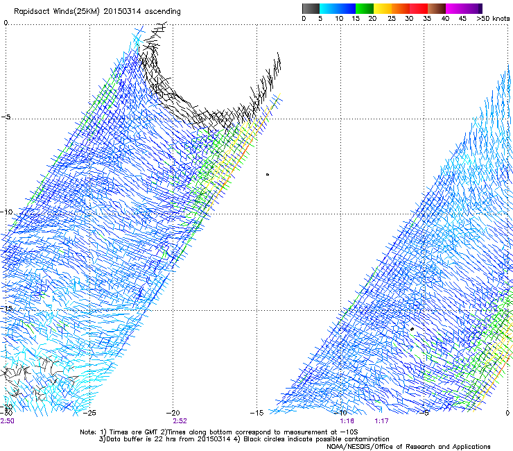Click the '-15' longitude label on bottom axis
The image size is (513, 451).
256,413
